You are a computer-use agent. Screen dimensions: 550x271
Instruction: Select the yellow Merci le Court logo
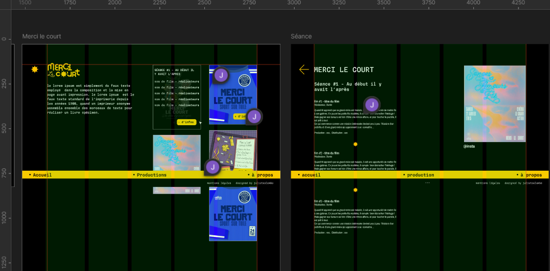63,70
